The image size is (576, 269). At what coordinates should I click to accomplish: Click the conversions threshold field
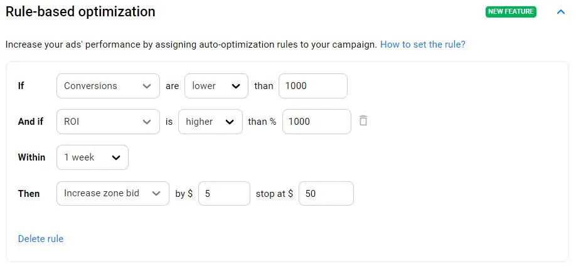coord(312,86)
